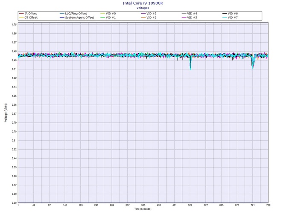The image size is (286, 214).
Task: Click the VID #4 legend entry
Action: tap(190, 14)
